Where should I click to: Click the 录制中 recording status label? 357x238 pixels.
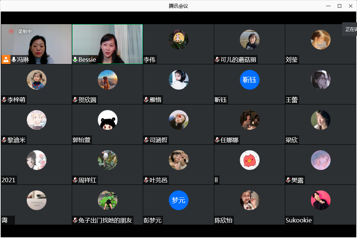(x=25, y=32)
